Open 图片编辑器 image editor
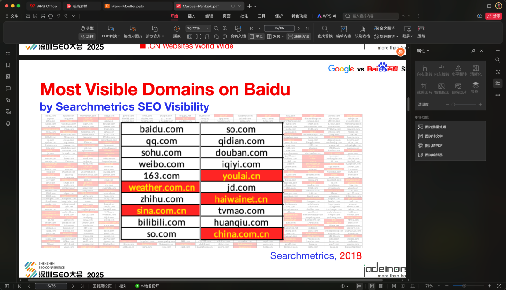 tap(431, 155)
